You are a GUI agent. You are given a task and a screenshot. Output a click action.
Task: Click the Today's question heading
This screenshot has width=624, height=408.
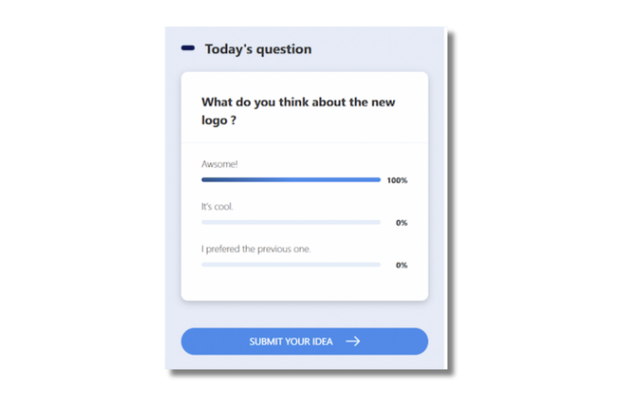tap(258, 49)
